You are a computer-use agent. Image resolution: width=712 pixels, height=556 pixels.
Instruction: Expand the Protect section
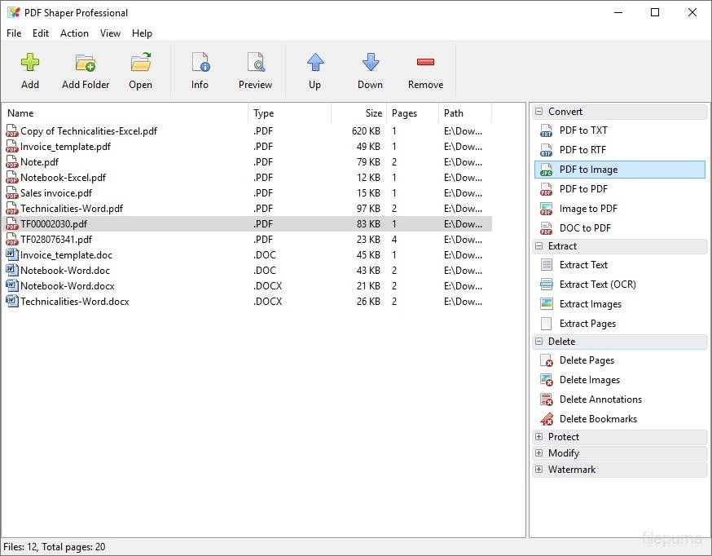point(539,437)
